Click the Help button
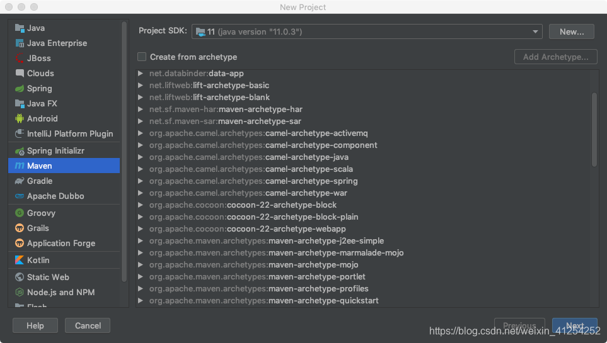This screenshot has height=343, width=607. click(x=35, y=325)
